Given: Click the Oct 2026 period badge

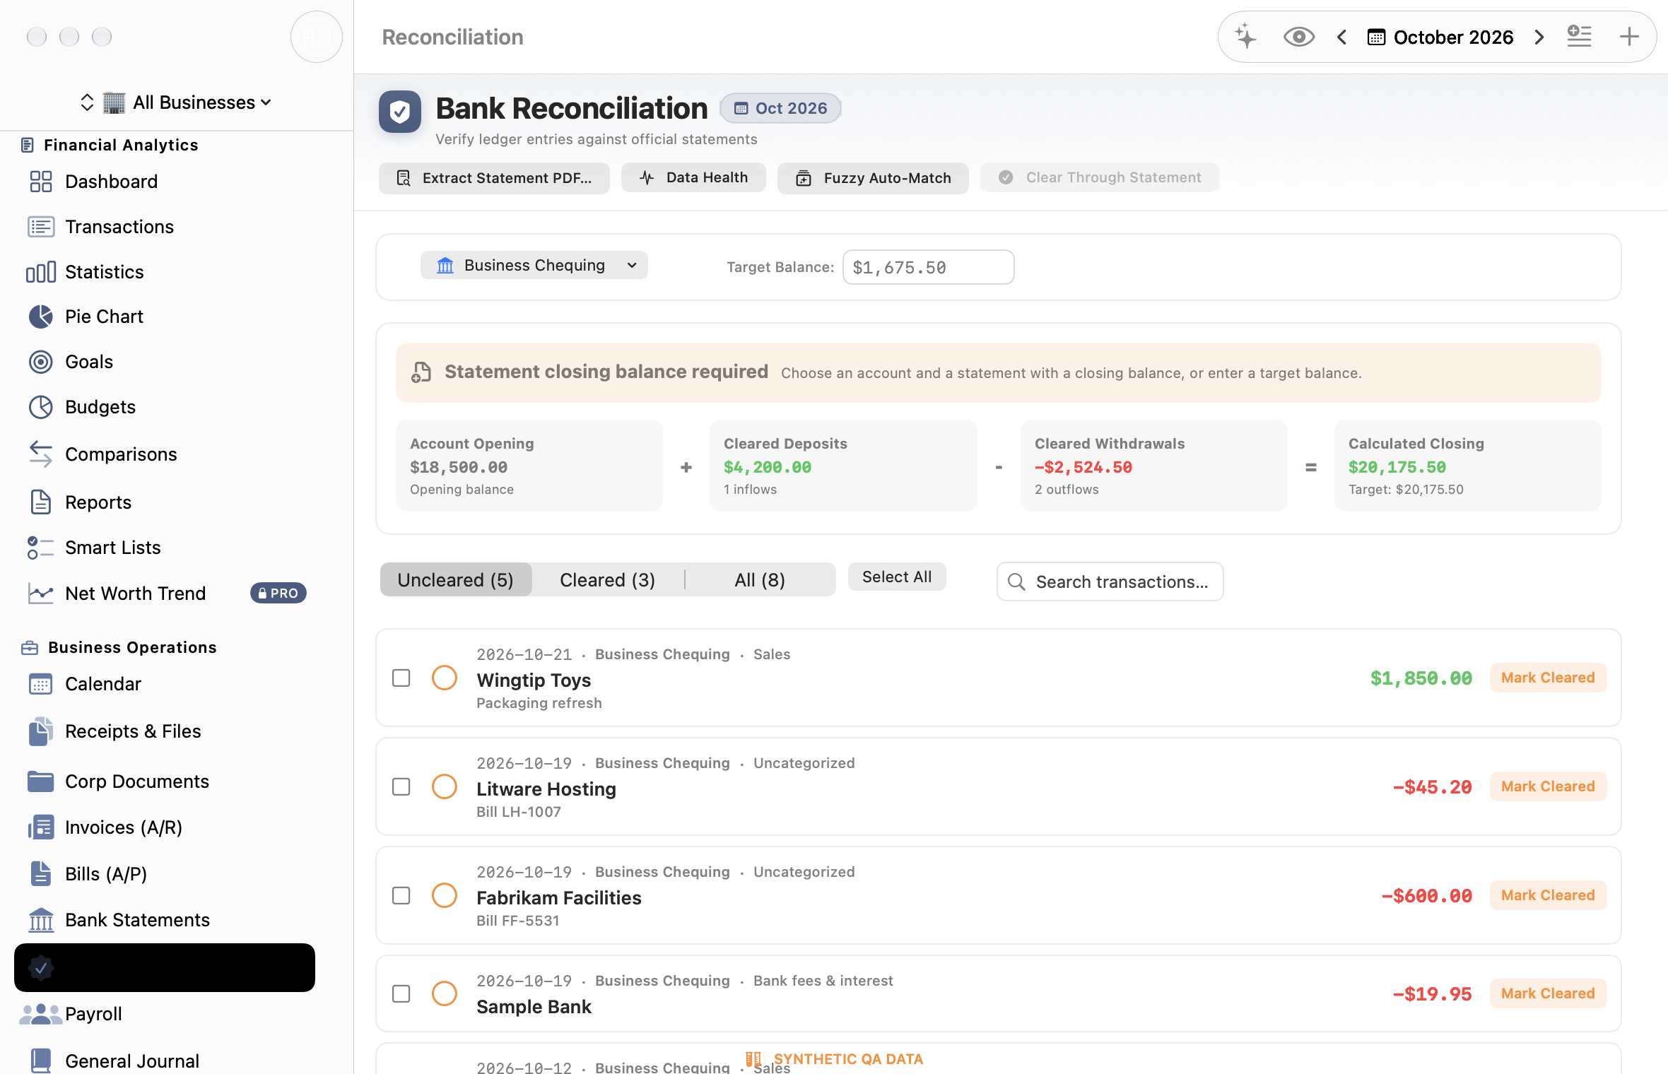Looking at the screenshot, I should pos(781,108).
